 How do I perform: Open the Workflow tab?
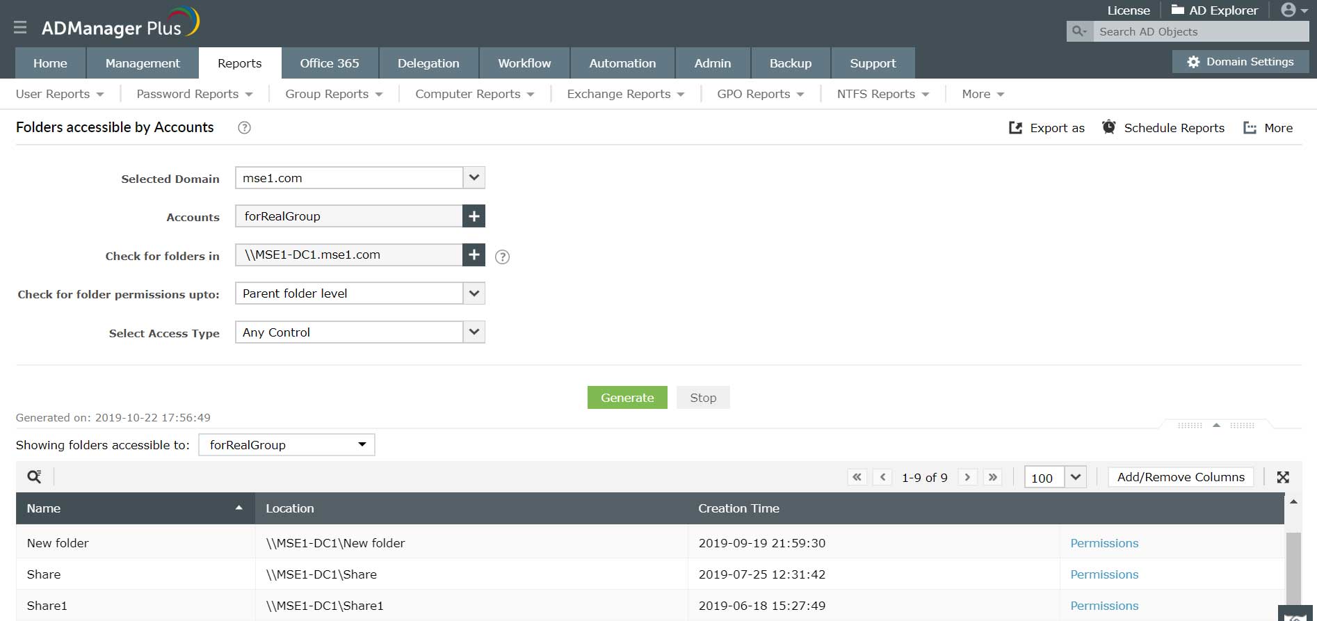click(524, 63)
